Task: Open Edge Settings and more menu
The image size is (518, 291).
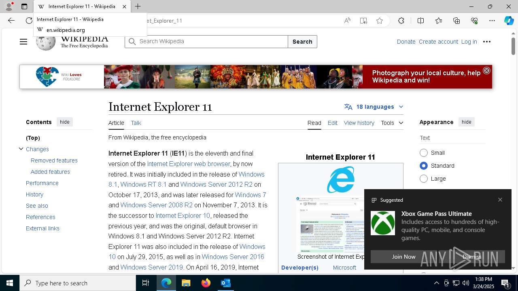Action: pos(492,21)
